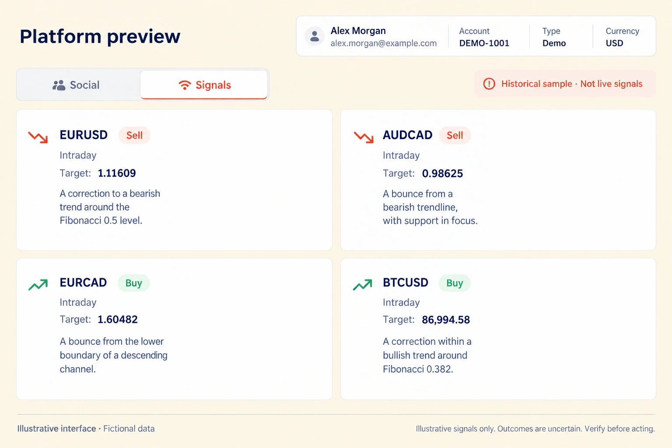Screen dimensions: 672x448
Task: Click the 'Illustrative interface · Fictional data' footer text
Action: pos(86,429)
